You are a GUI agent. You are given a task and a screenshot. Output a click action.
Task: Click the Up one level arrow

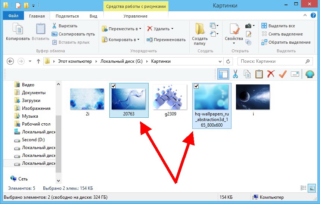(38, 61)
